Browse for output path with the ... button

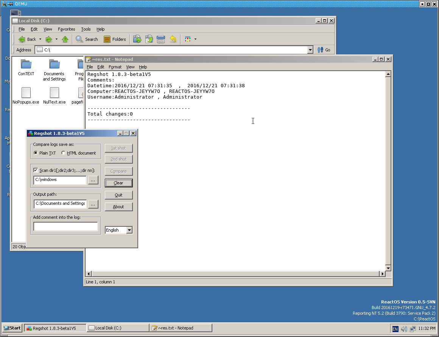click(93, 204)
